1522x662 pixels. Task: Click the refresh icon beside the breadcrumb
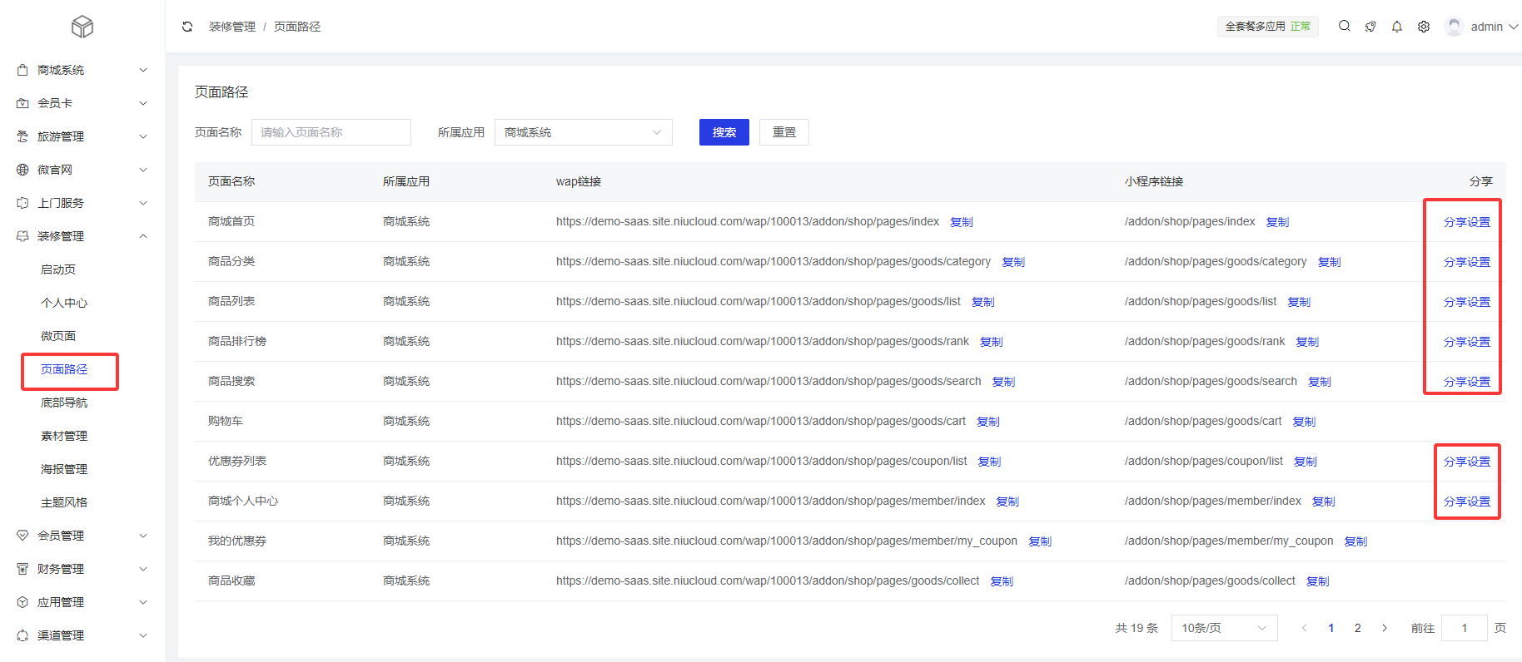(x=187, y=27)
